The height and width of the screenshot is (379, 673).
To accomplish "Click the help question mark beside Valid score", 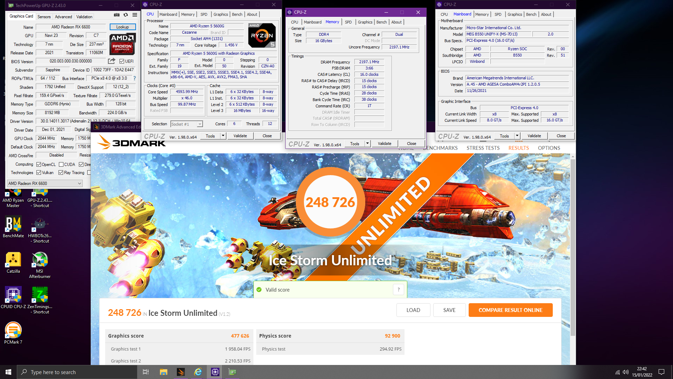I will tap(399, 290).
